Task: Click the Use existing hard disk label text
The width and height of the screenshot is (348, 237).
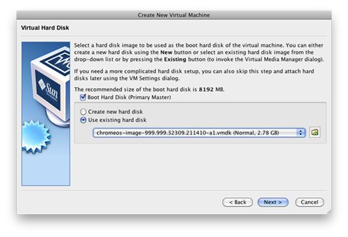Action: [117, 120]
